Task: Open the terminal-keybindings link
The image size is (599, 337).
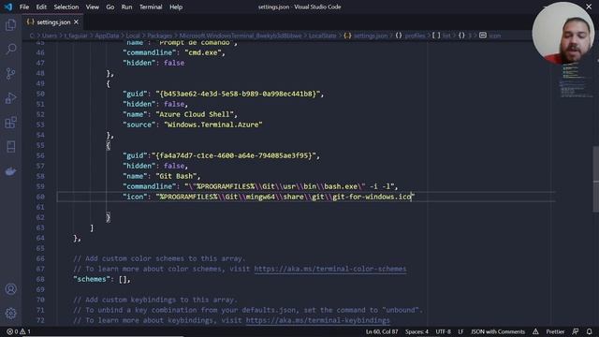Action: pos(318,320)
